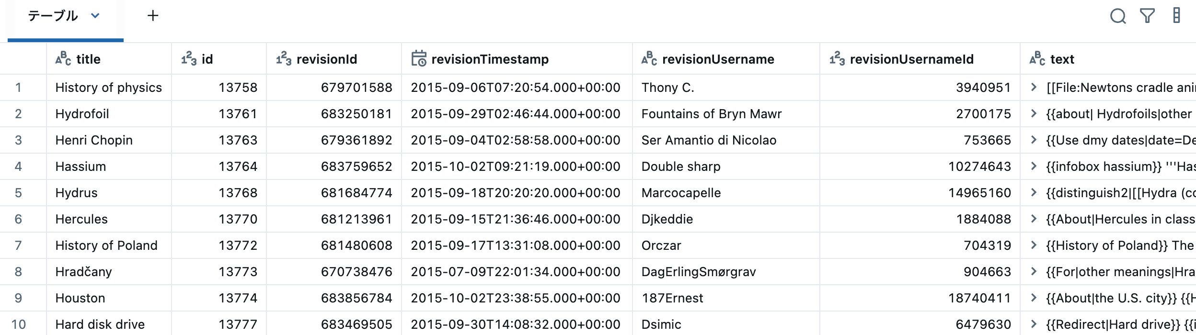
Task: Click id value 13777
Action: click(x=238, y=324)
